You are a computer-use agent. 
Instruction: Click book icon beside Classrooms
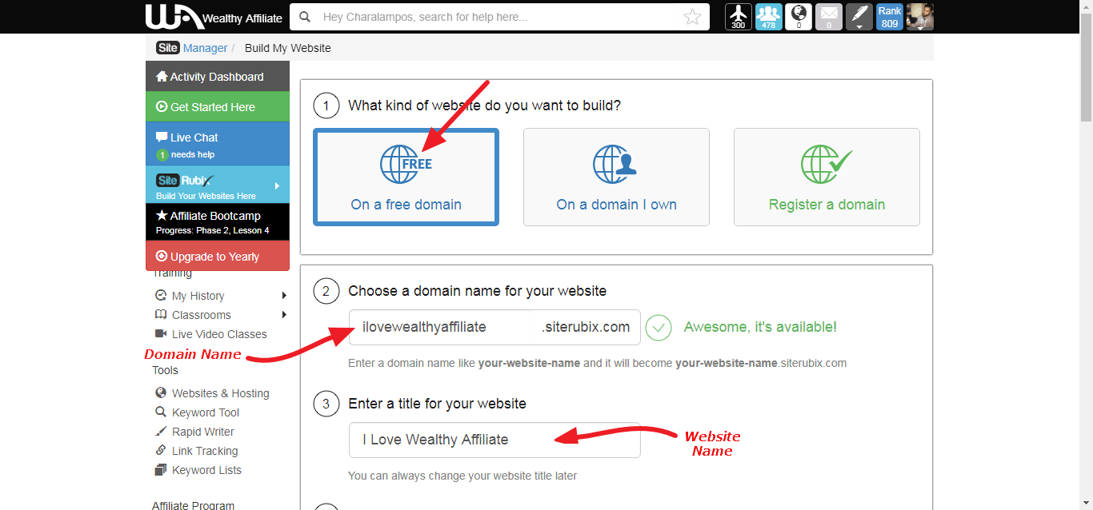tap(161, 314)
